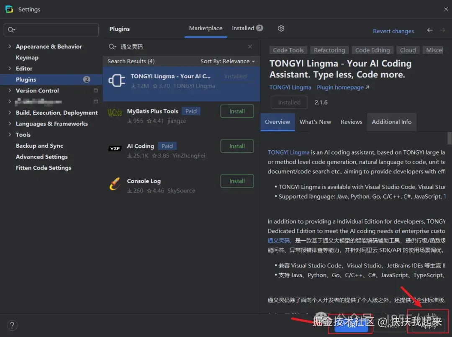This screenshot has height=337, width=452.
Task: Click the MyBatis Plus Tools Paid badge
Action: pyautogui.click(x=191, y=111)
